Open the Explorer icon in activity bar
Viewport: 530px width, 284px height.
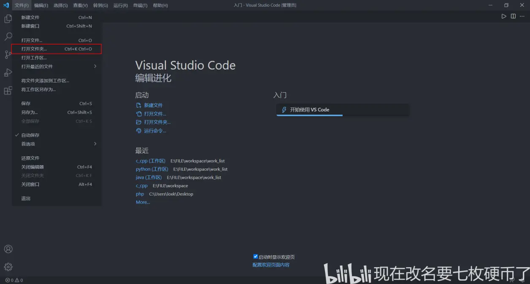(x=8, y=19)
